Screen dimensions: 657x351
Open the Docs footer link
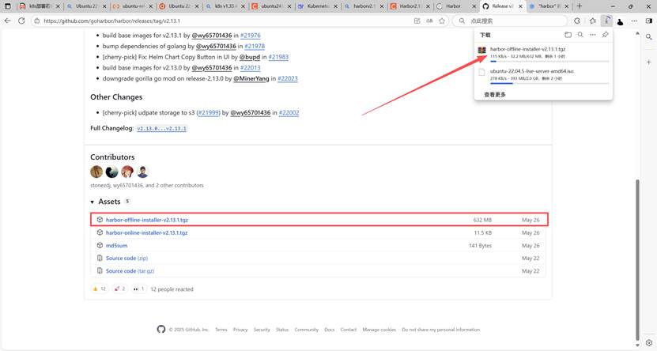click(x=330, y=330)
